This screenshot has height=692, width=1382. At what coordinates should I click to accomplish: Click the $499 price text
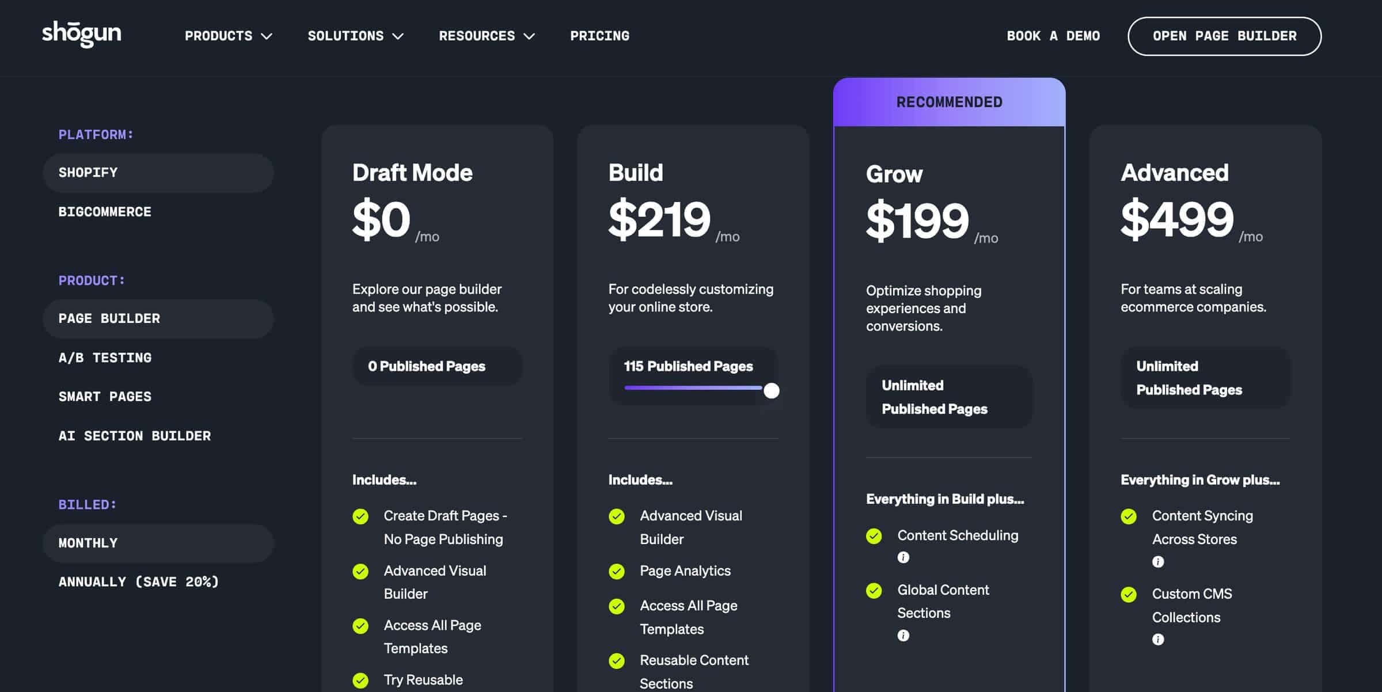point(1177,219)
